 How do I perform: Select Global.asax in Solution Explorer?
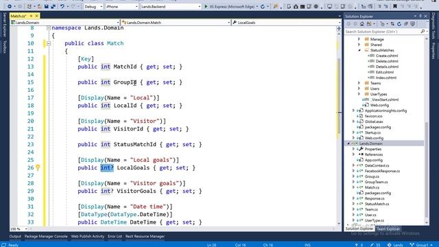pos(374,121)
